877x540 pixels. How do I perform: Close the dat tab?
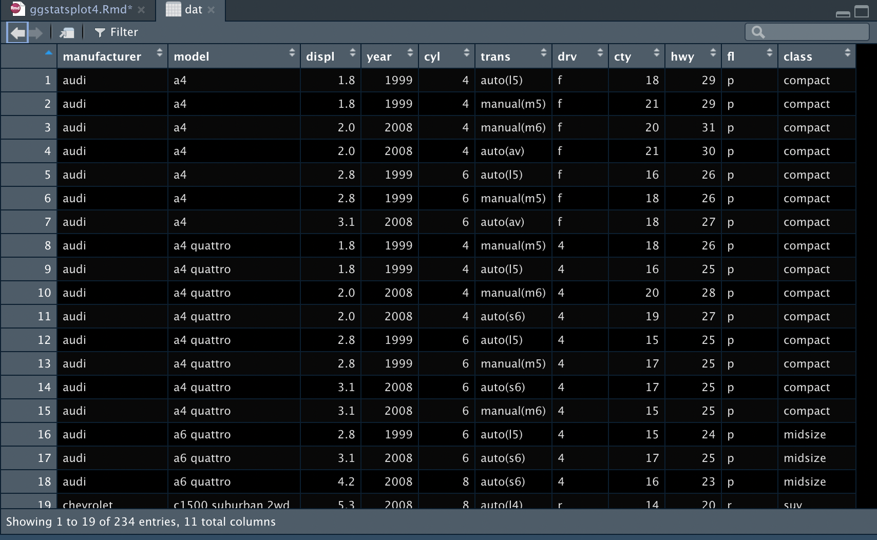tap(211, 10)
